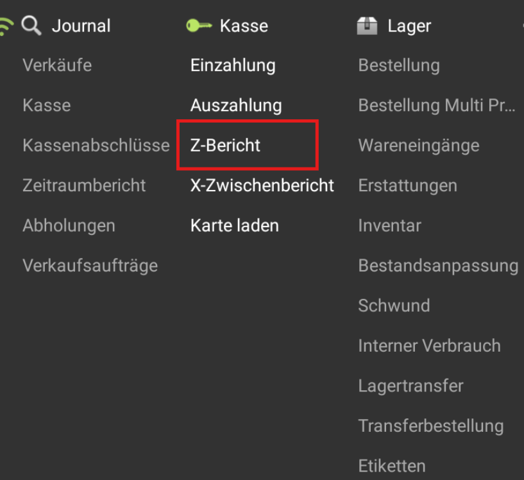The height and width of the screenshot is (480, 524).
Task: Open the Lager menu header
Action: (409, 26)
